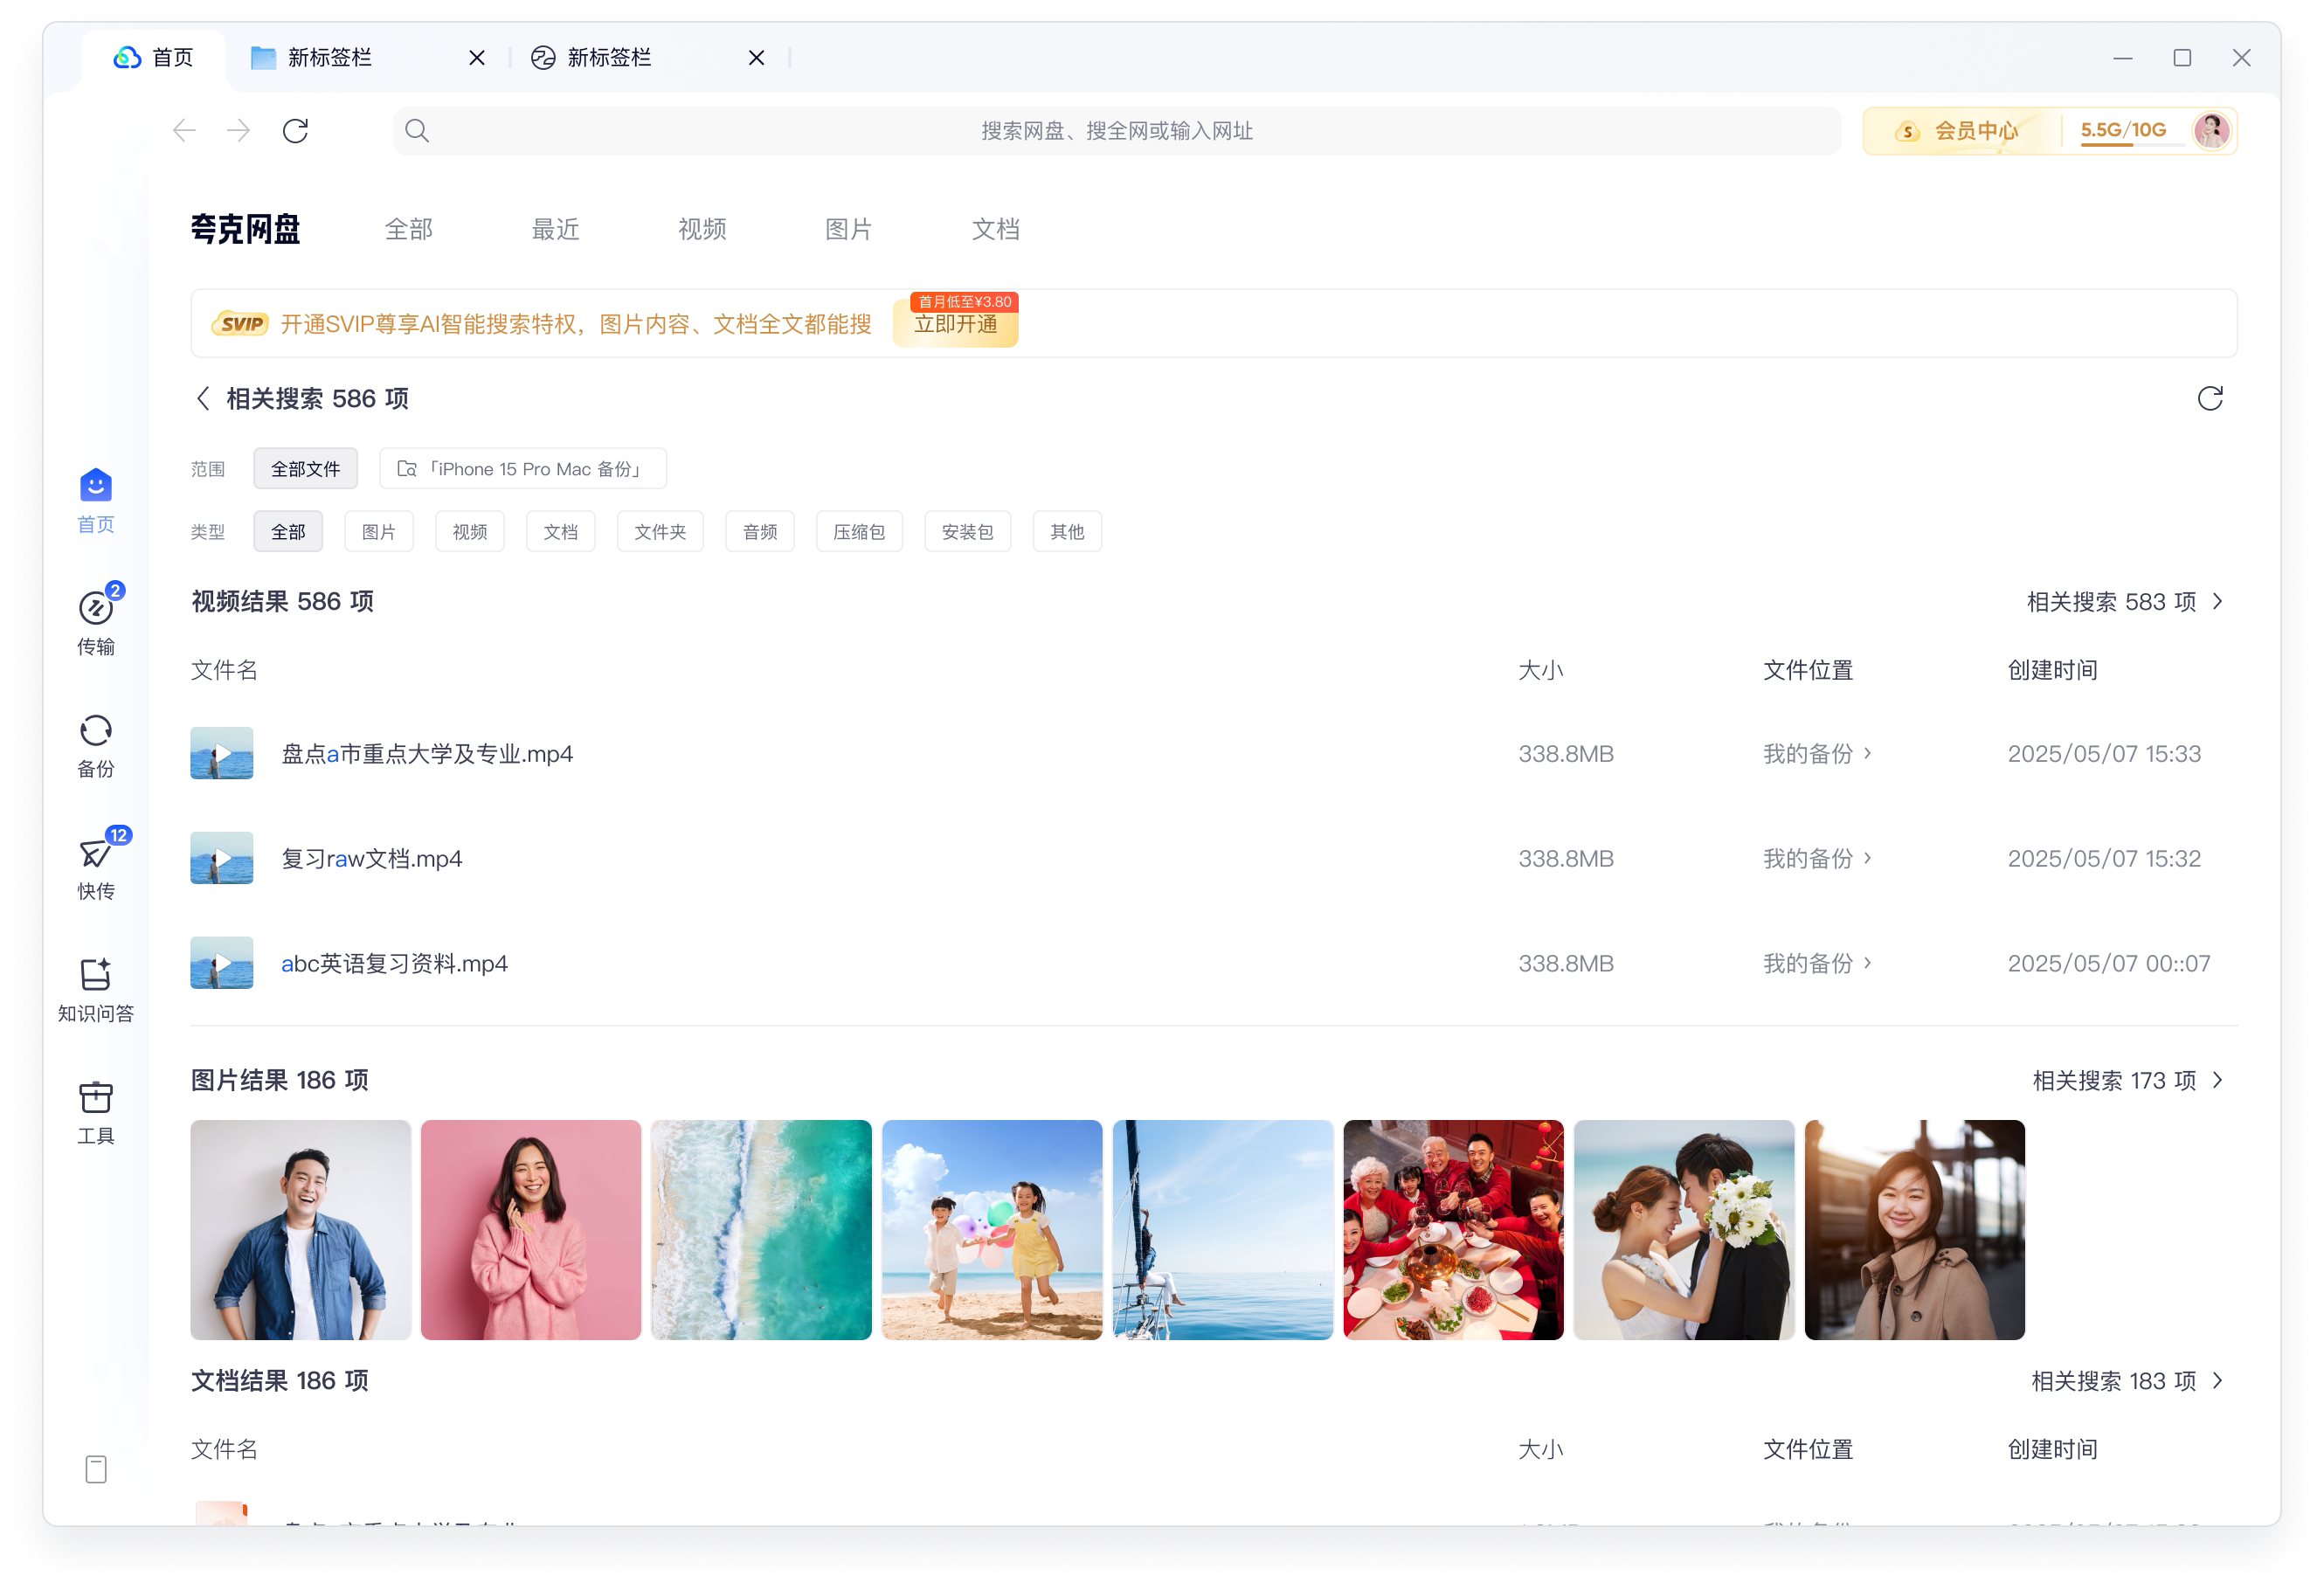Open 我的备份 location for 复习raw文档.mp4

coord(1817,859)
